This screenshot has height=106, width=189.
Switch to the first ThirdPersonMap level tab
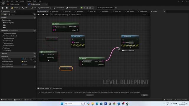coord(14,4)
